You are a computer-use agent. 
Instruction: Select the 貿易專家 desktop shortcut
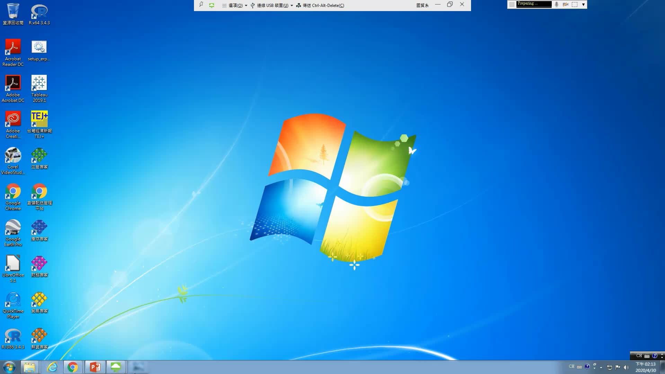pos(39,303)
